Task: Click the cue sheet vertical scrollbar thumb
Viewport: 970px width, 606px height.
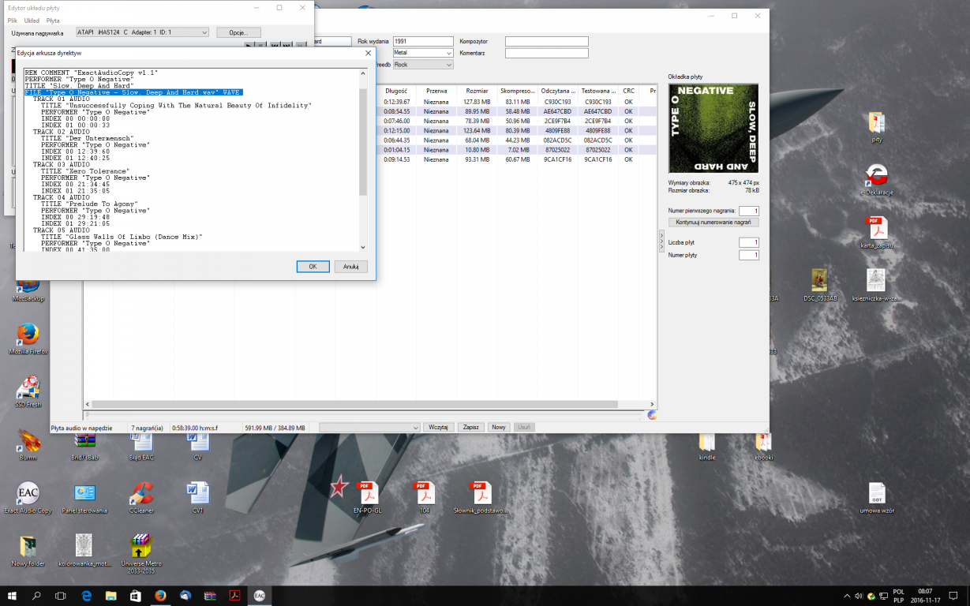Action: [363, 142]
